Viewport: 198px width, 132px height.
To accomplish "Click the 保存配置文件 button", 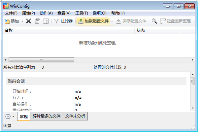I will (x=131, y=21).
